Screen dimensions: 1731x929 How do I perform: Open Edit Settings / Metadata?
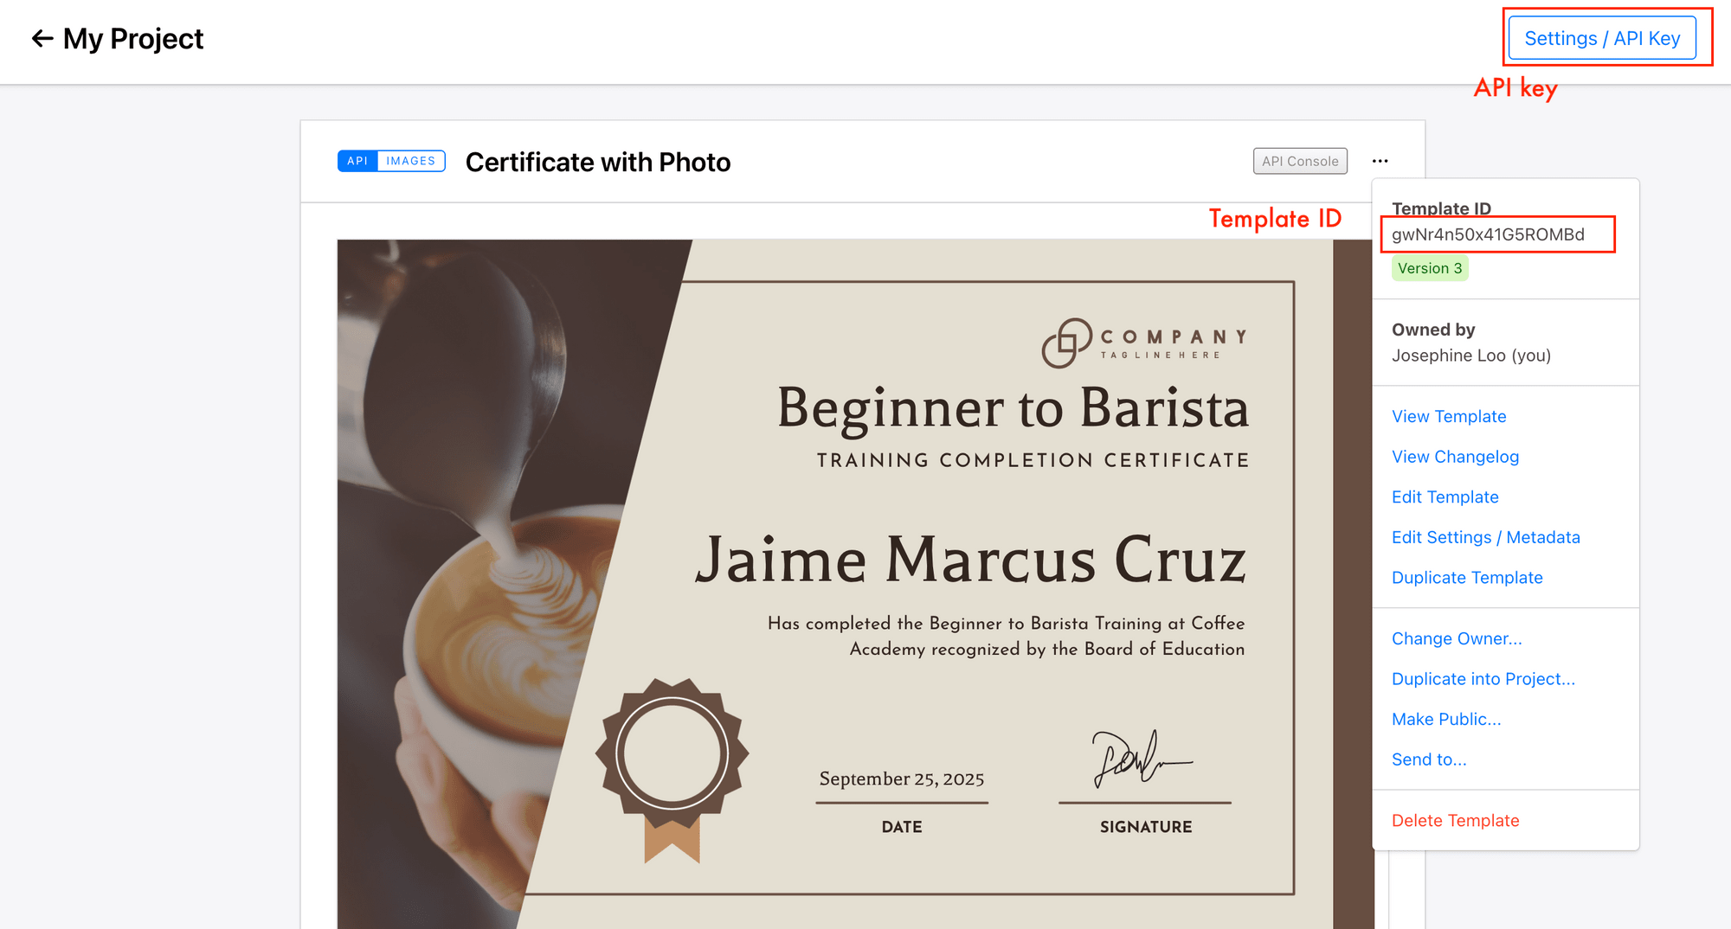(1486, 537)
